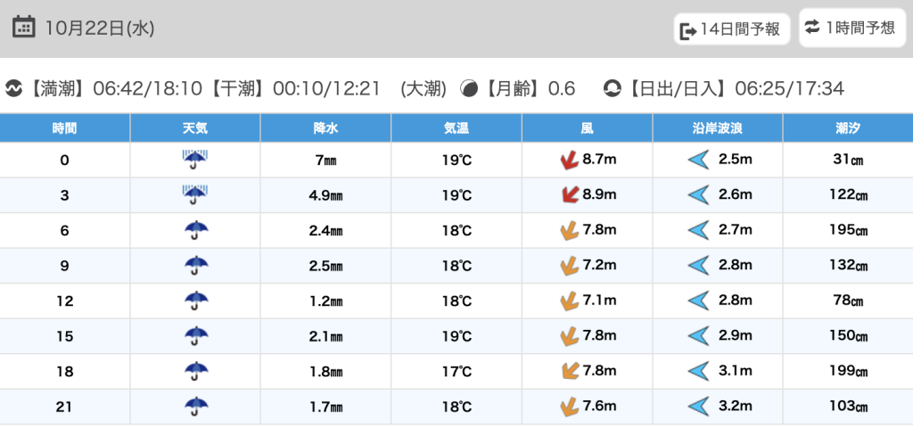Viewport: 913px width, 428px height.
Task: Click the heavy rain icon at hour 0
Action: point(195,160)
